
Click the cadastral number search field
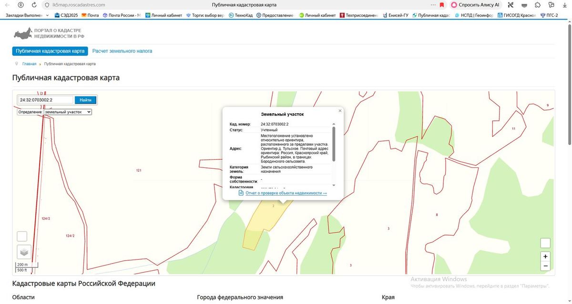coord(45,100)
